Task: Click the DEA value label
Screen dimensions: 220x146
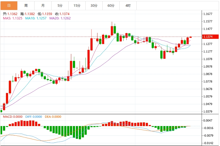Action: pos(53,117)
